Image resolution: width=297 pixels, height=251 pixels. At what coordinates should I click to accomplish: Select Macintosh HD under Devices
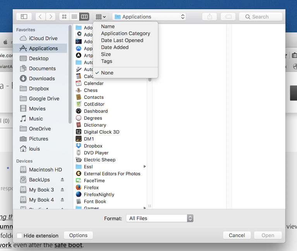[x=40, y=170]
